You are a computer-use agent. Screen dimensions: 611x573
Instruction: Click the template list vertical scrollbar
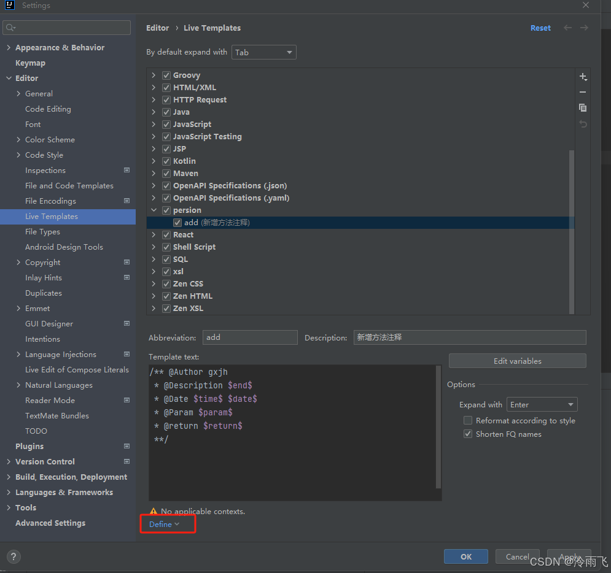(572, 232)
